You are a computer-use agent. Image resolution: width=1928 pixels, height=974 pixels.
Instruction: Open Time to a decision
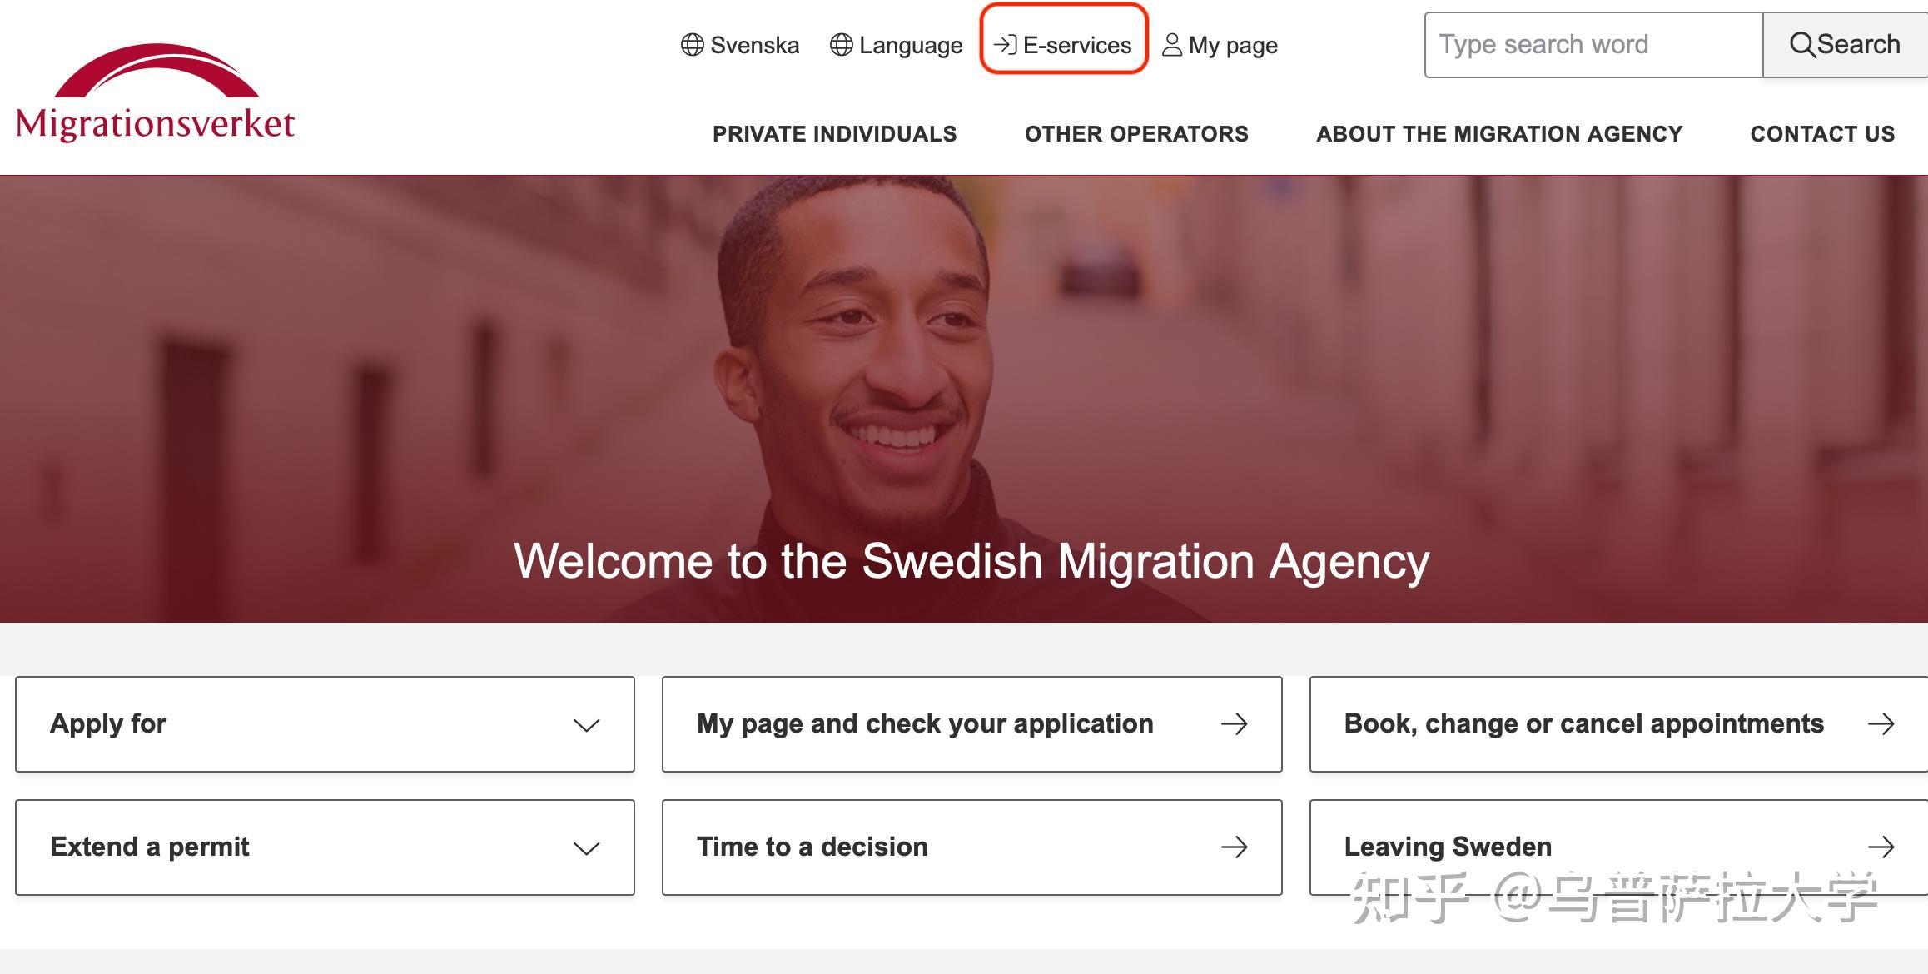click(971, 847)
